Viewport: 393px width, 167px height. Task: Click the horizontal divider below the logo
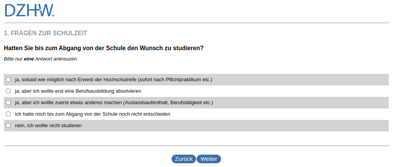coord(196,23)
